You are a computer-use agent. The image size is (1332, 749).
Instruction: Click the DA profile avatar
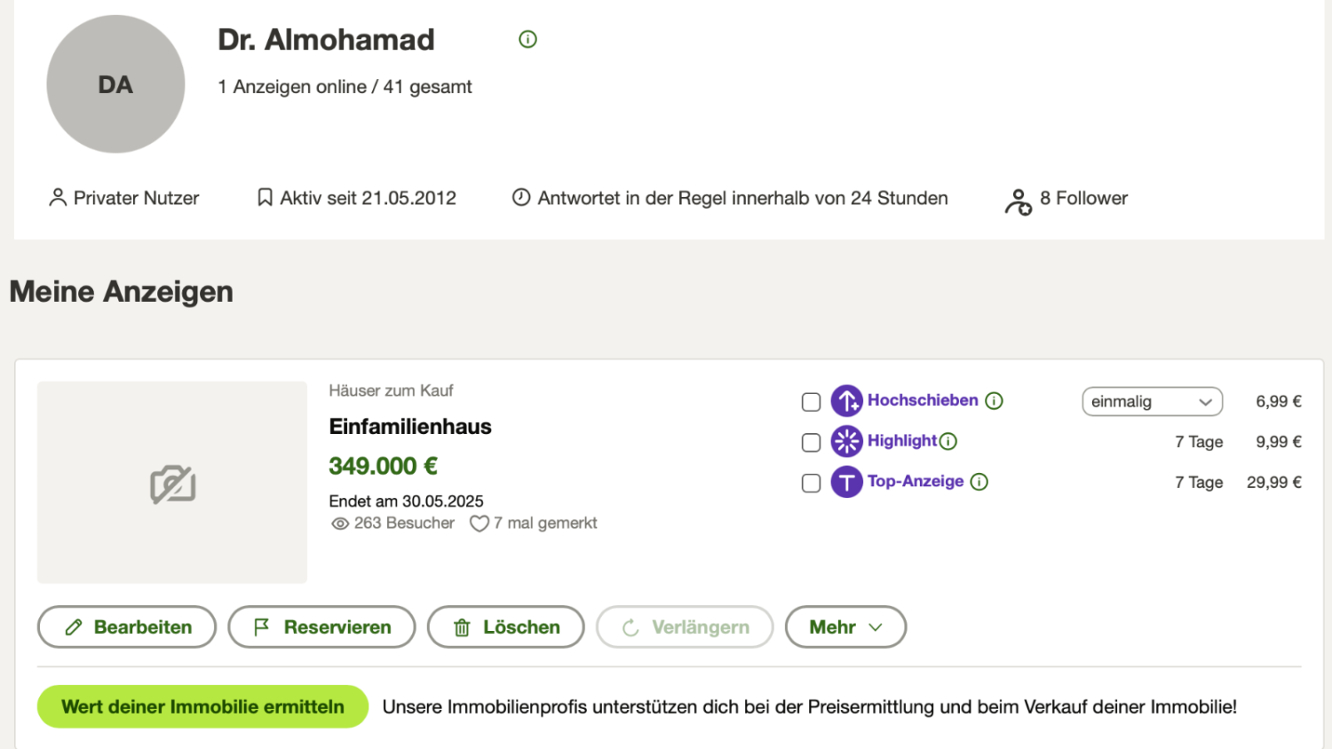coord(115,84)
